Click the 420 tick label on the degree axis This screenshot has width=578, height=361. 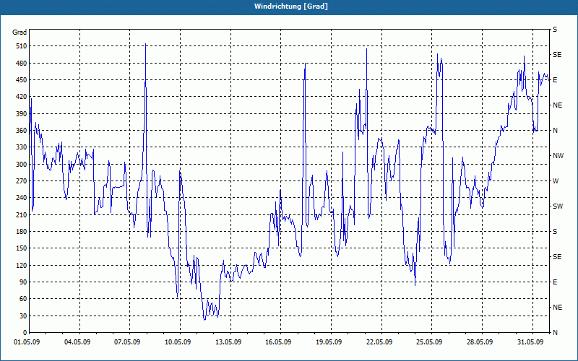(21, 97)
